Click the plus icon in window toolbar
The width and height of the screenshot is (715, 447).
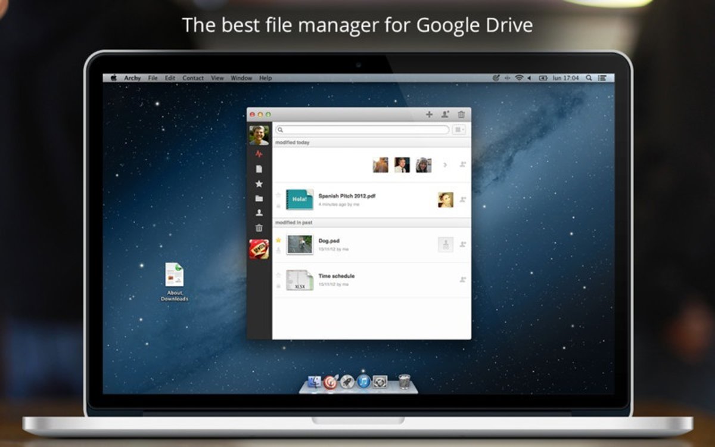point(429,114)
